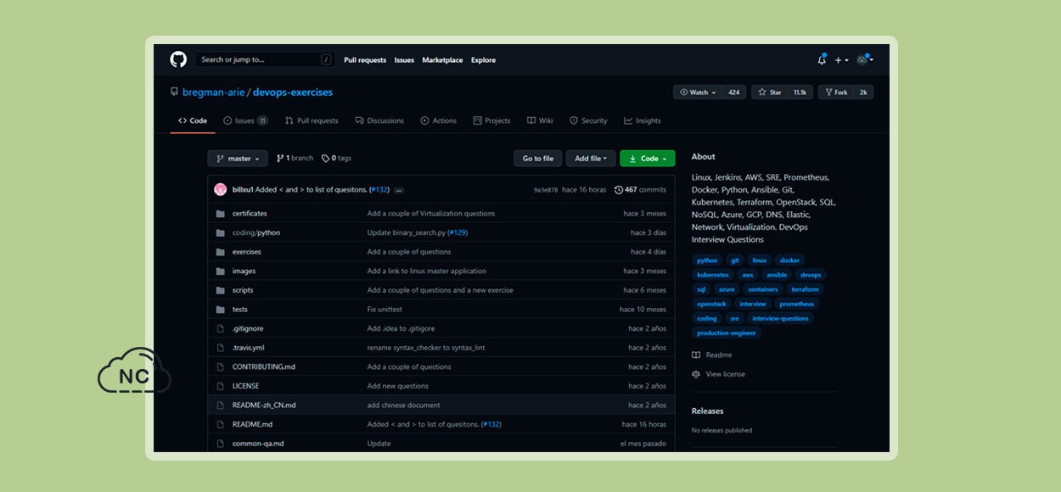Open the Insights tab

(643, 120)
